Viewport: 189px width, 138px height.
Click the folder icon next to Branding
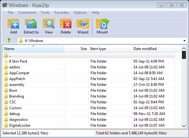(6, 96)
